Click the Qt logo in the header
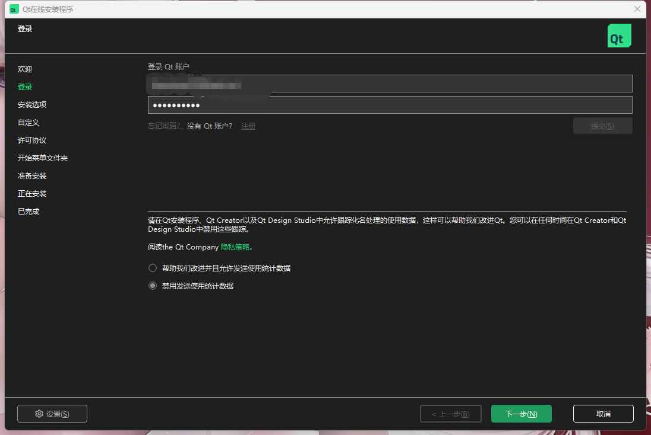Image resolution: width=651 pixels, height=435 pixels. [619, 36]
